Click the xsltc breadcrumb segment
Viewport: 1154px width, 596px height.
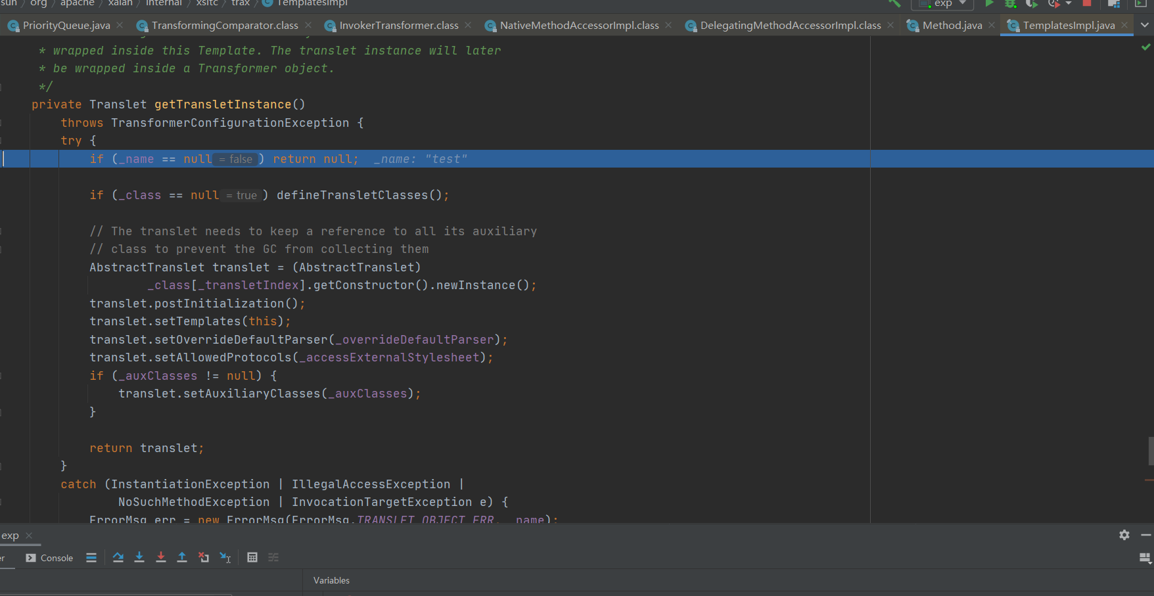coord(207,3)
